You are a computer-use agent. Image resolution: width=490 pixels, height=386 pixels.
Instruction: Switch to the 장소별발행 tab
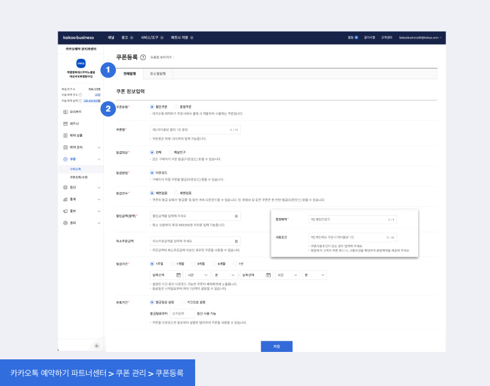pyautogui.click(x=159, y=73)
